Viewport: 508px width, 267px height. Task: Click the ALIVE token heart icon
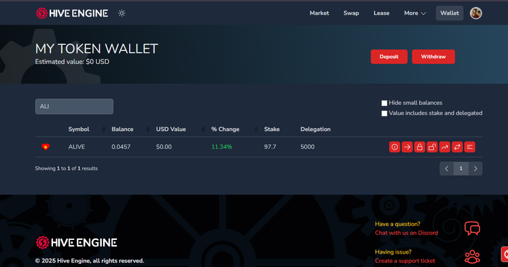point(46,147)
